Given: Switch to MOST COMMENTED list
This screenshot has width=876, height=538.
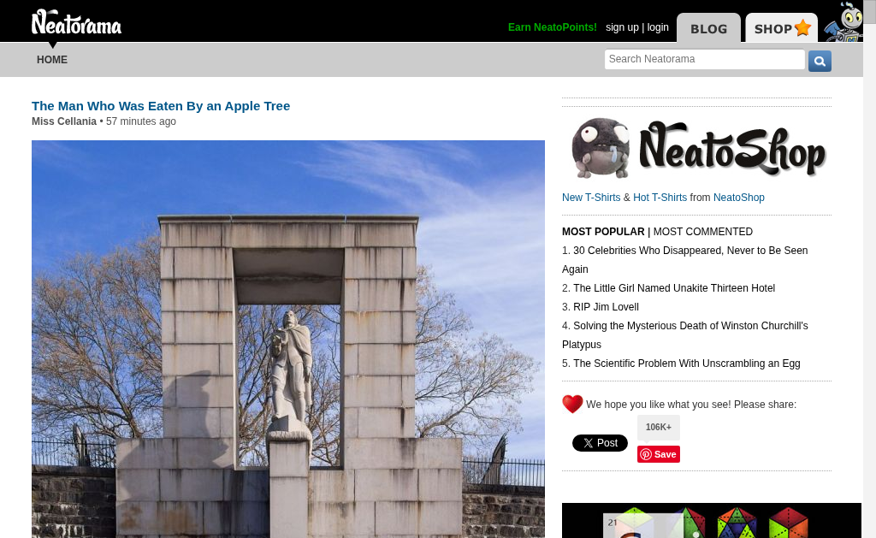Looking at the screenshot, I should pyautogui.click(x=703, y=232).
